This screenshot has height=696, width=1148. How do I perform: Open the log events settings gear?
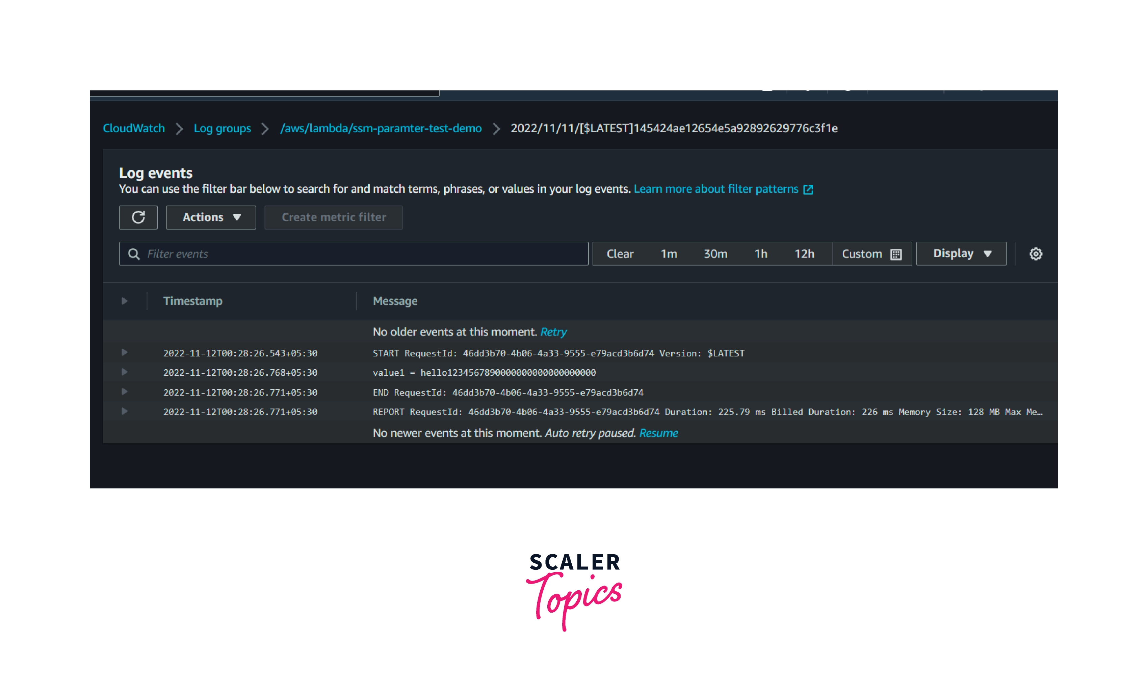(1035, 254)
